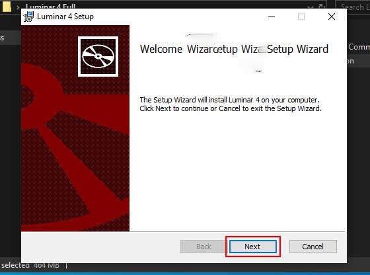Minimize the Luminar 4 Setup dialog
Viewport: 370px width, 275px height.
click(272, 17)
